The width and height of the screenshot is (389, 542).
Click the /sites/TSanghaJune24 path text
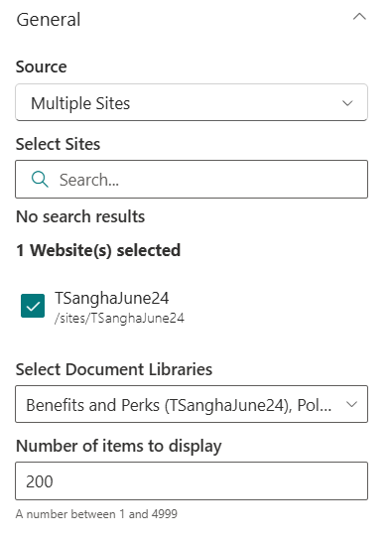pyautogui.click(x=119, y=318)
